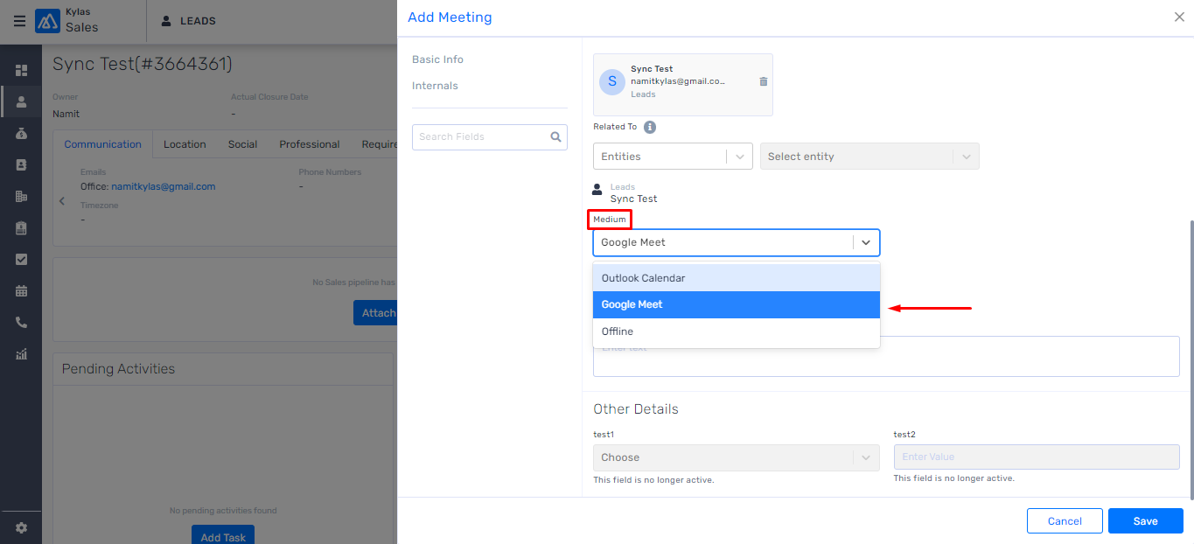Image resolution: width=1194 pixels, height=544 pixels.
Task: Switch to the Social tab
Action: 242,144
